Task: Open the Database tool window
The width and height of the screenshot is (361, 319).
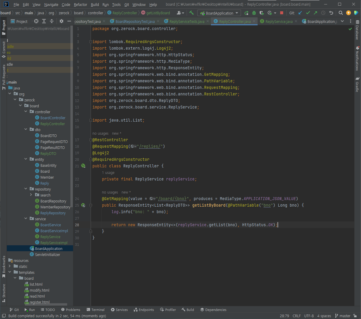Action: click(x=357, y=30)
